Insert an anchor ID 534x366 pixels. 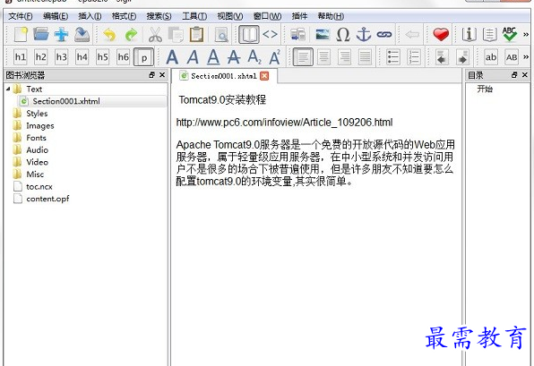(x=364, y=35)
